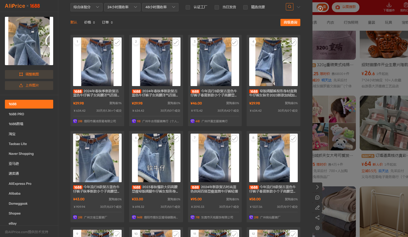Select 淘宝 in sidebar
This screenshot has height=237, width=408.
pyautogui.click(x=12, y=134)
